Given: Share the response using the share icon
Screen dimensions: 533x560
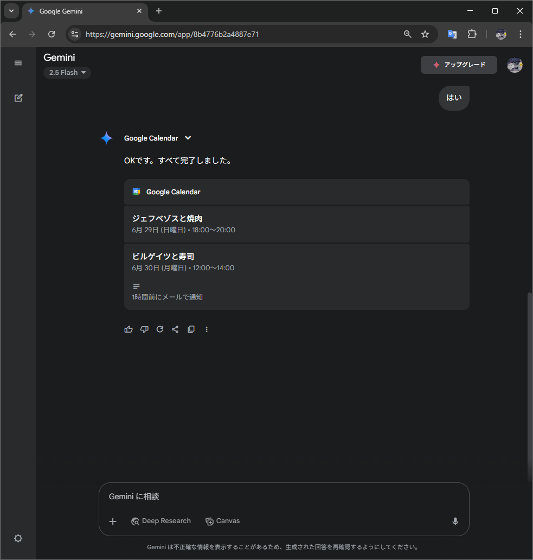Looking at the screenshot, I should pos(175,329).
